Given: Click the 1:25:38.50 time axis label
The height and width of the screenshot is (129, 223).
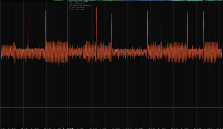Looking at the screenshot, I should [x=162, y=128].
